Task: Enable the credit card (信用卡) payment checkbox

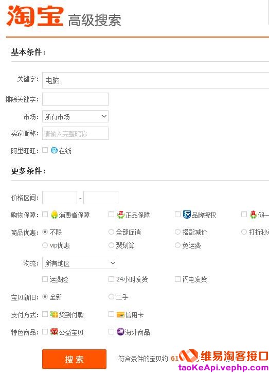Action: click(111, 314)
